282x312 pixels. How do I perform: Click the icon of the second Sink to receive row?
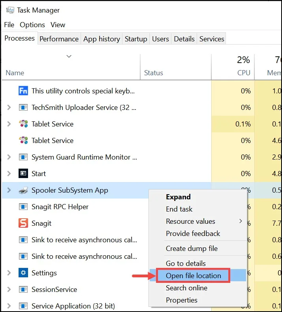(x=23, y=256)
